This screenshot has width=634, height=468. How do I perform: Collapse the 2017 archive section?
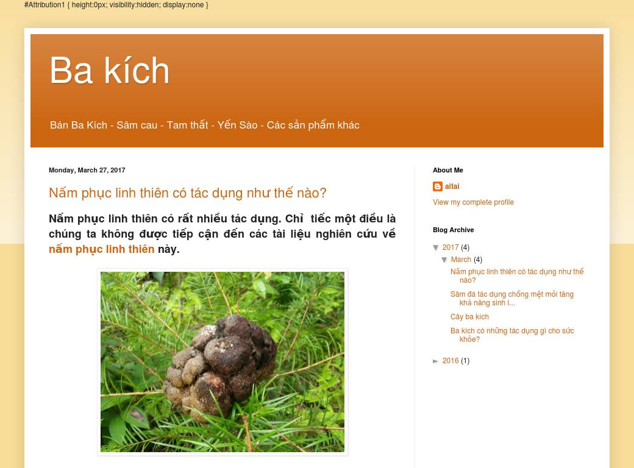pos(436,247)
